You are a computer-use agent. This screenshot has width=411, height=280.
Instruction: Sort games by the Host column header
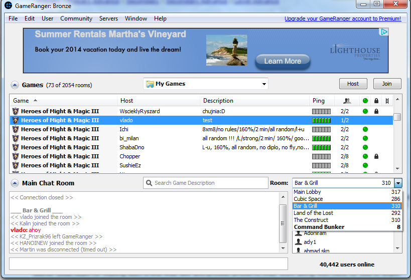[158, 101]
